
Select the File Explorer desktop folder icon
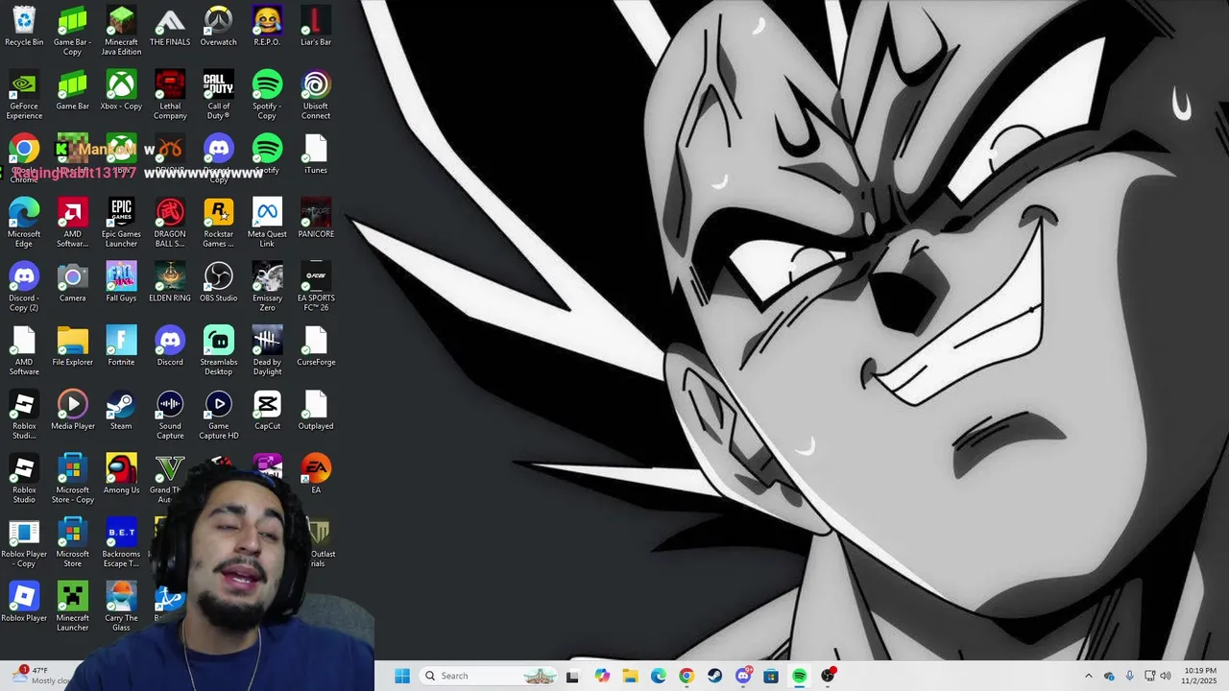point(73,346)
